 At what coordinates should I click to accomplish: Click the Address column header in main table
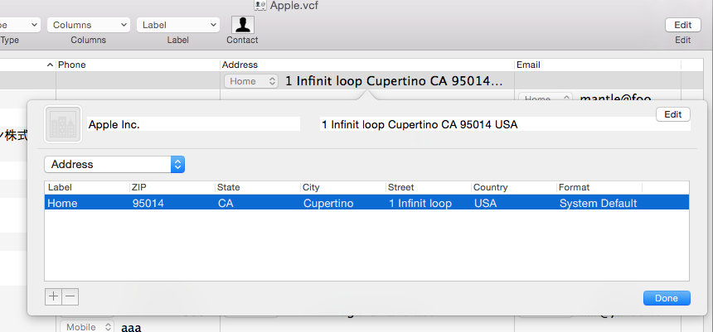[367, 65]
